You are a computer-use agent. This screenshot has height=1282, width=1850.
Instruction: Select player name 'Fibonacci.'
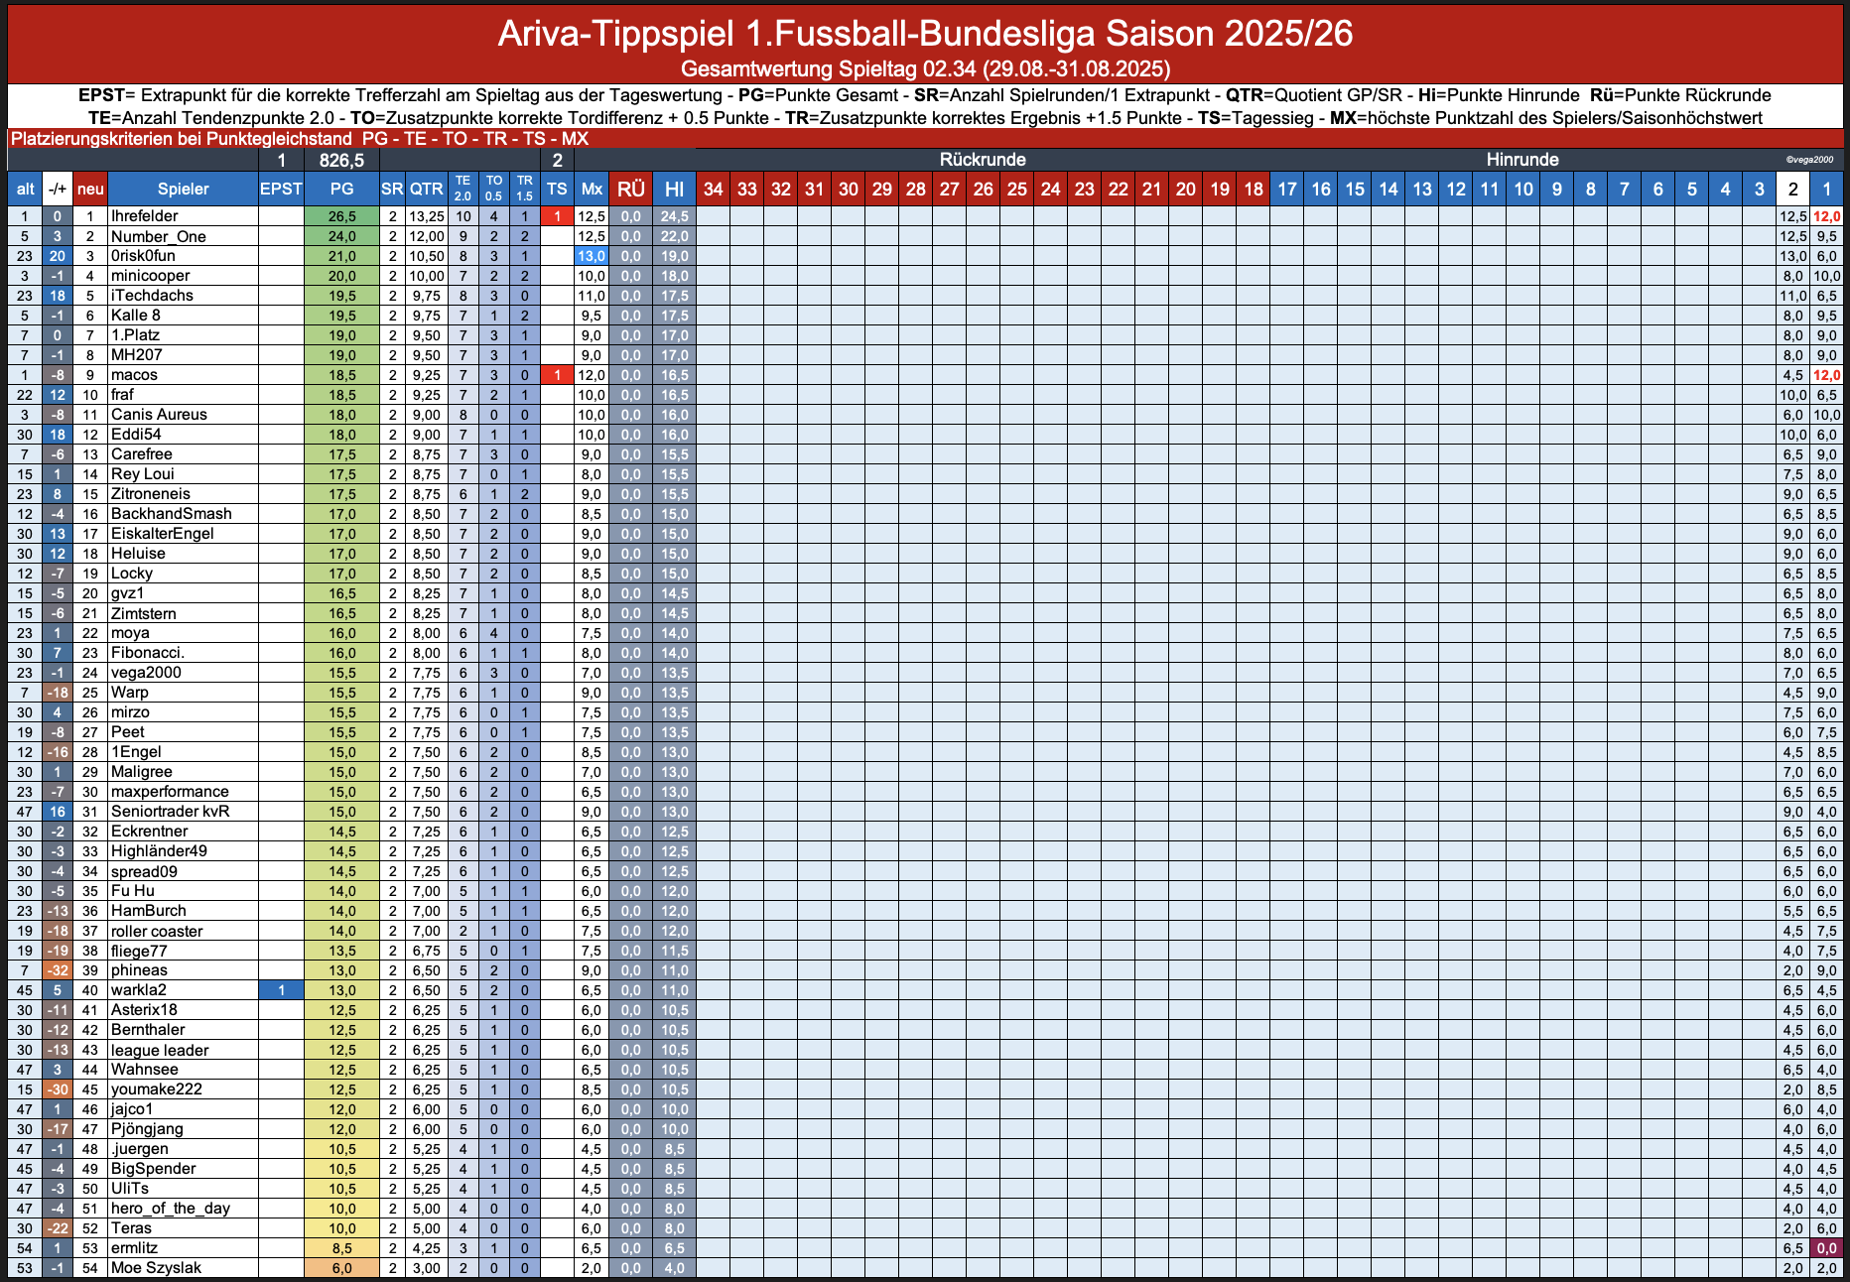coord(148,653)
